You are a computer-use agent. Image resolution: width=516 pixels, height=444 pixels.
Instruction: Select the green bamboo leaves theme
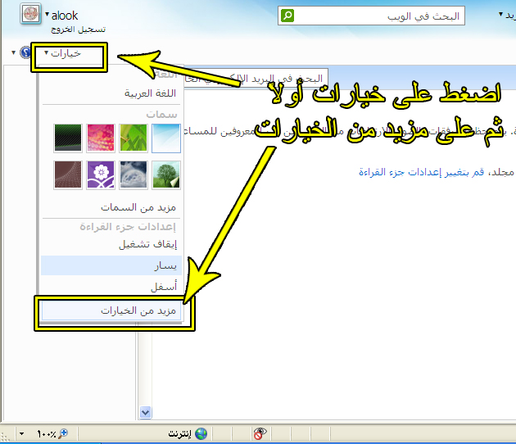[133, 138]
